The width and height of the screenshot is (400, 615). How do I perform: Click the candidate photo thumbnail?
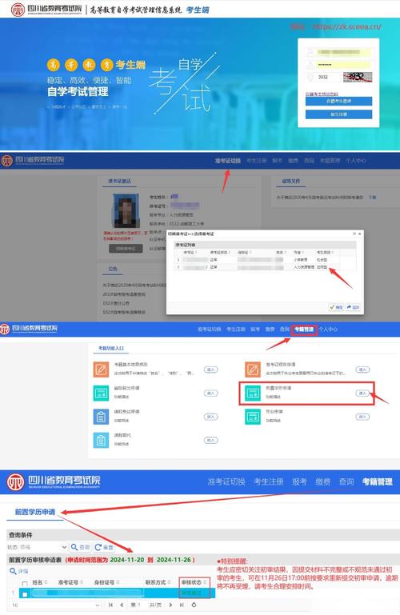point(126,211)
